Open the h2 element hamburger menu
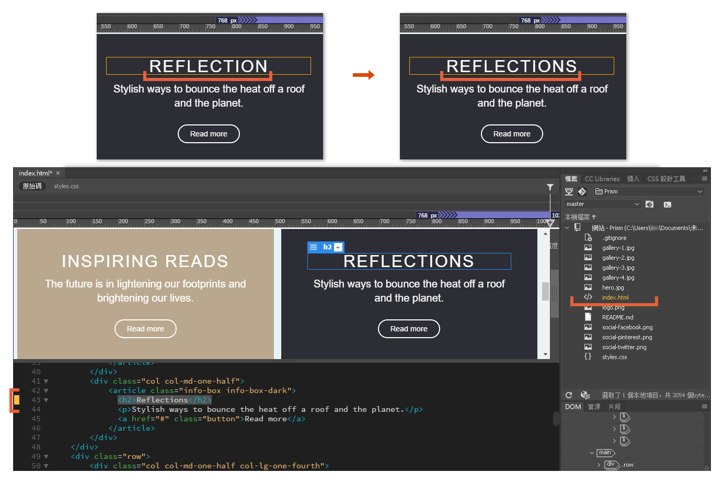 (x=314, y=247)
